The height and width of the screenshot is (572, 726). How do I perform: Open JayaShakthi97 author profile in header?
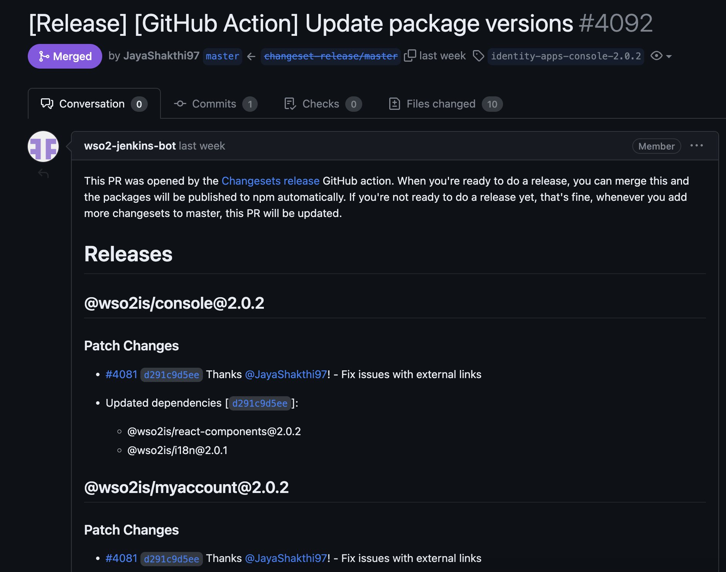[161, 56]
